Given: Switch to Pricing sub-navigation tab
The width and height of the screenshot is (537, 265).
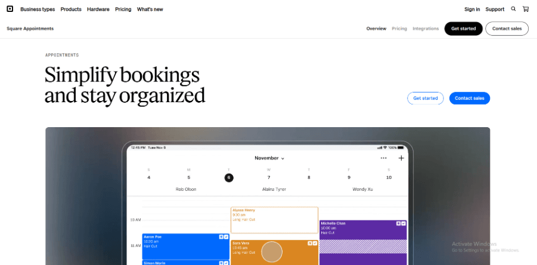Looking at the screenshot, I should tap(399, 29).
